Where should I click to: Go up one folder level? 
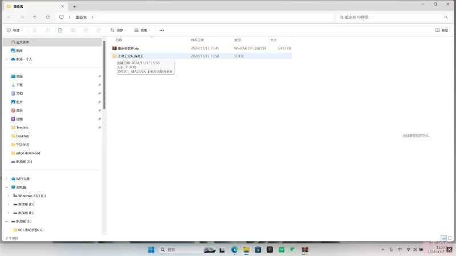click(x=35, y=17)
